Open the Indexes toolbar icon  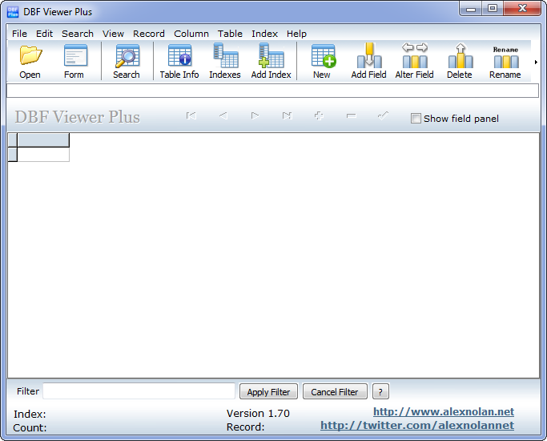click(225, 62)
